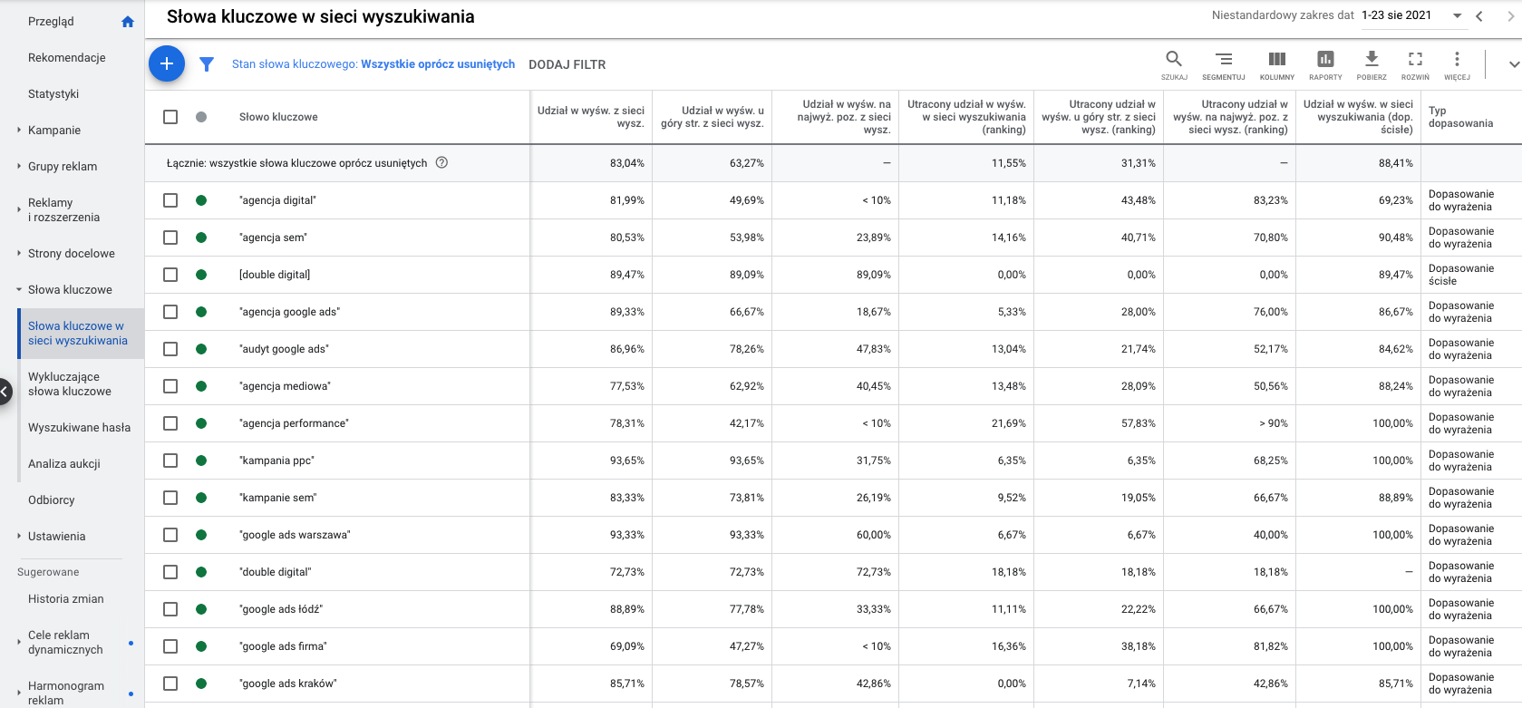Select the "kampania ppc" row checkbox
This screenshot has width=1522, height=708.
coord(170,461)
